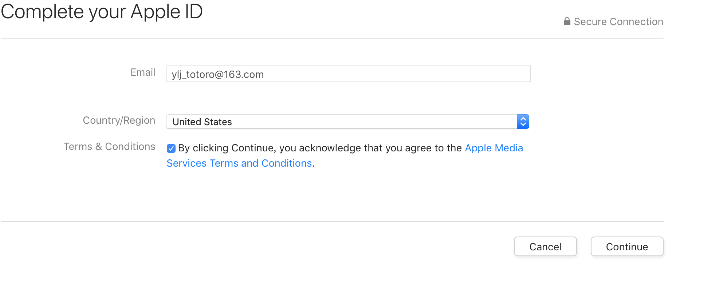Click the Cancel button

pos(545,247)
